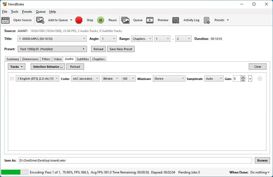
Task: Click the green Pause icon
Action: 100,20
